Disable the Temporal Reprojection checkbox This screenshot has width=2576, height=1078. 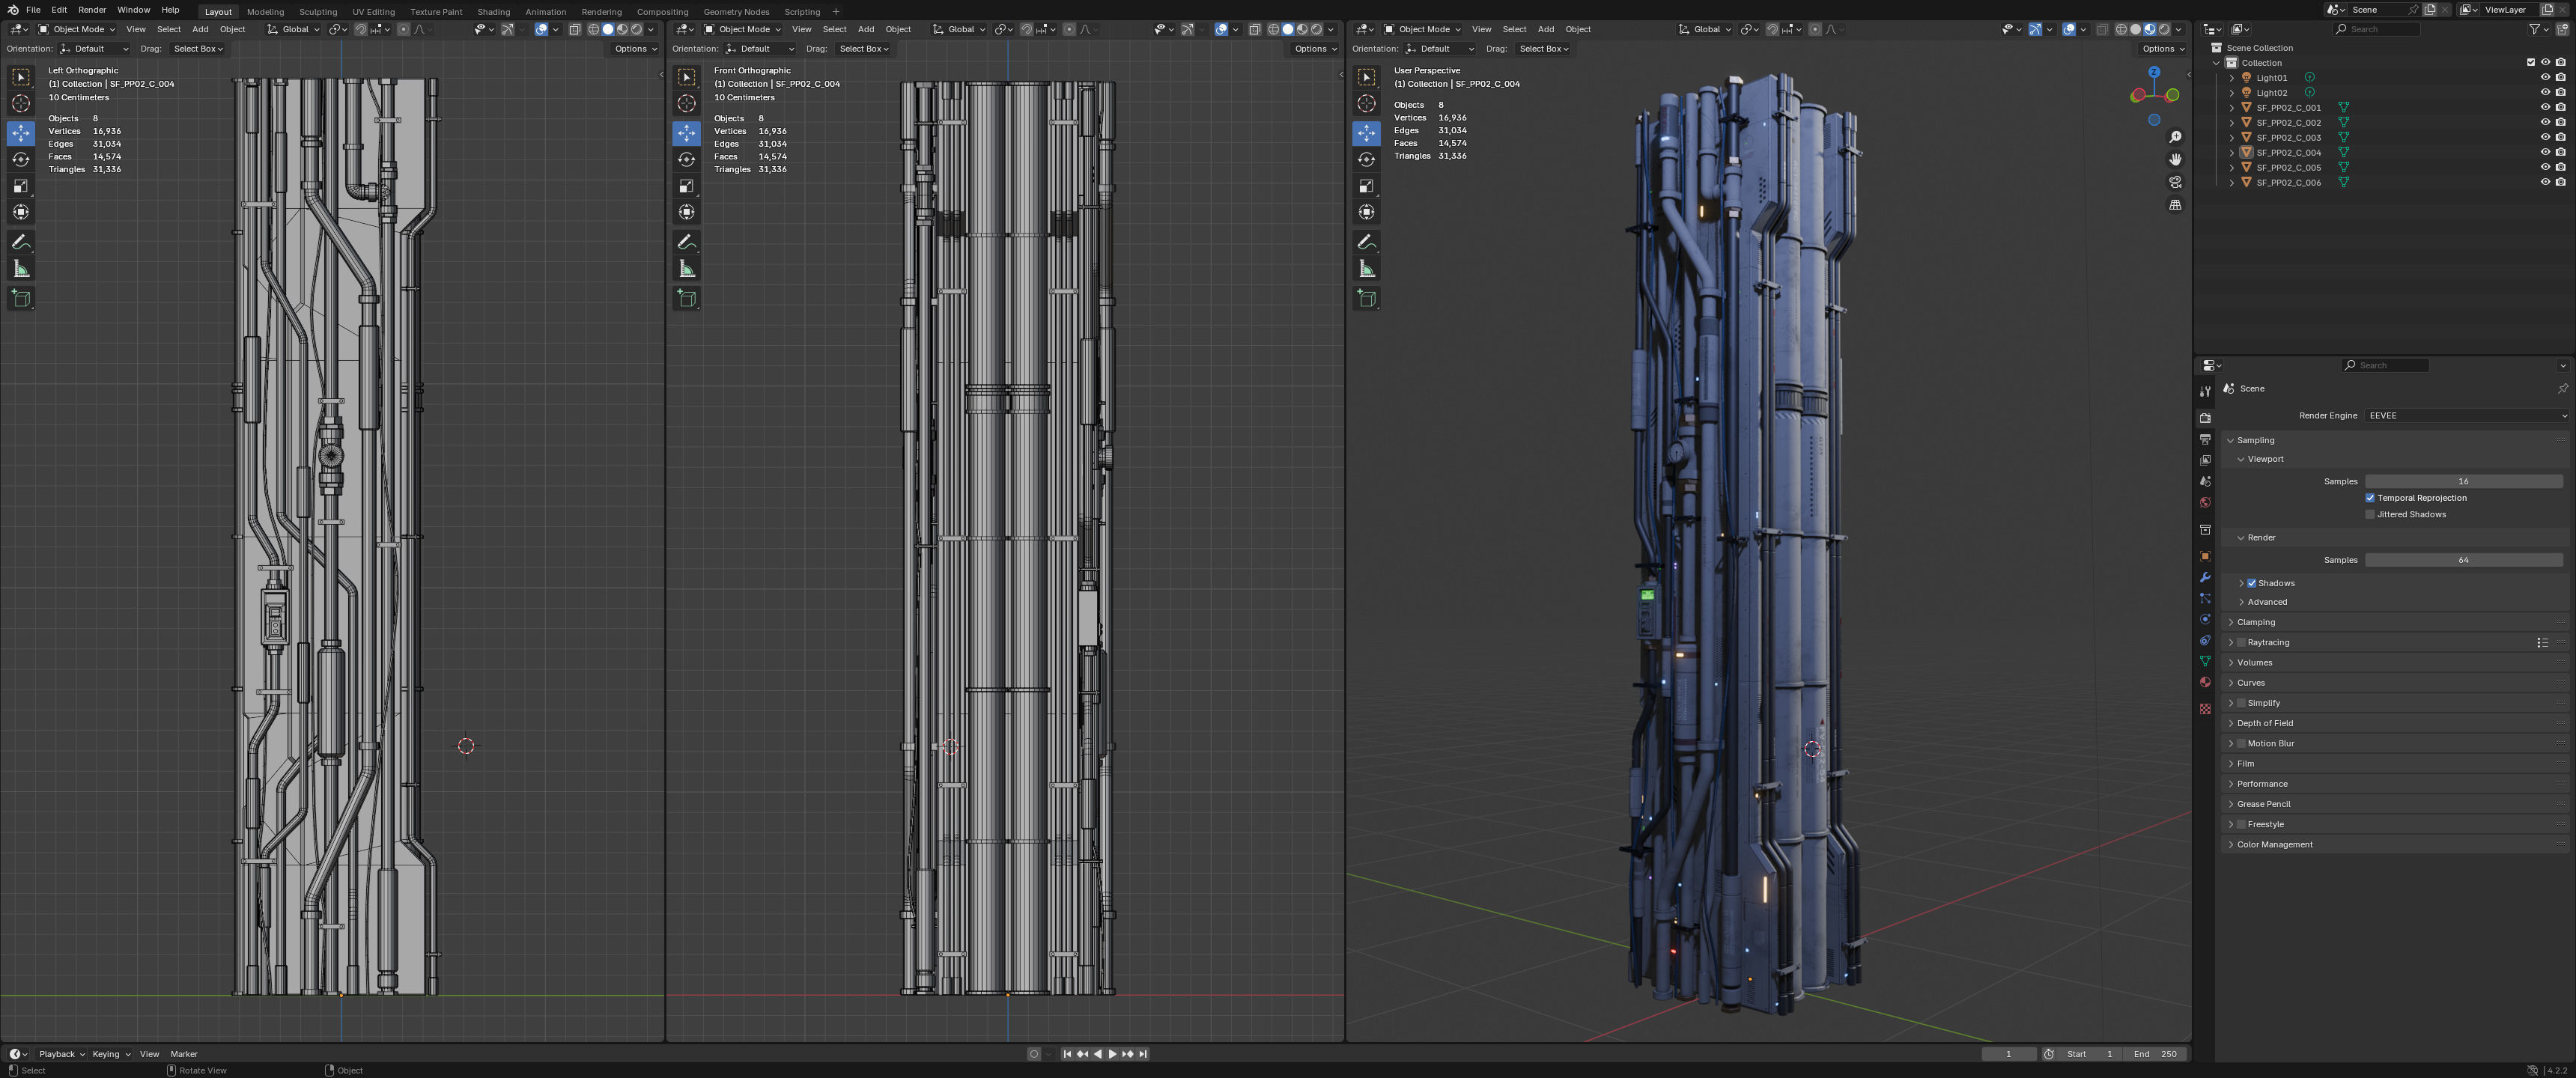[2370, 498]
